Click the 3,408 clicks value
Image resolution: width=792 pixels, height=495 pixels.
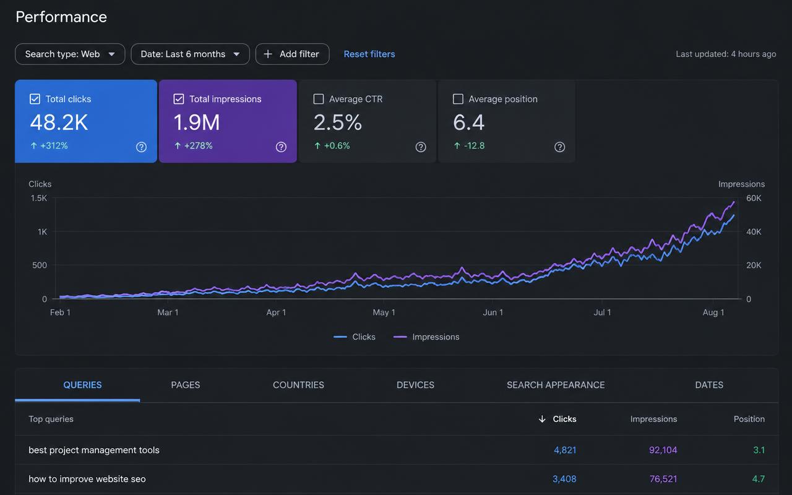click(564, 479)
